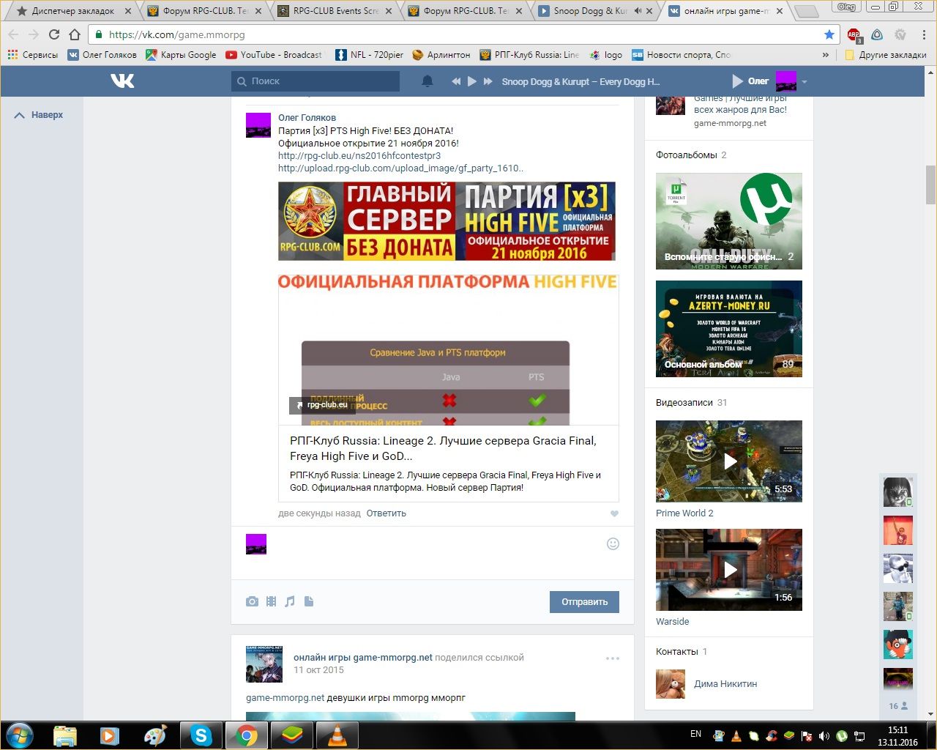The image size is (937, 750).
Task: Skip to next track in VK header
Action: coord(488,81)
